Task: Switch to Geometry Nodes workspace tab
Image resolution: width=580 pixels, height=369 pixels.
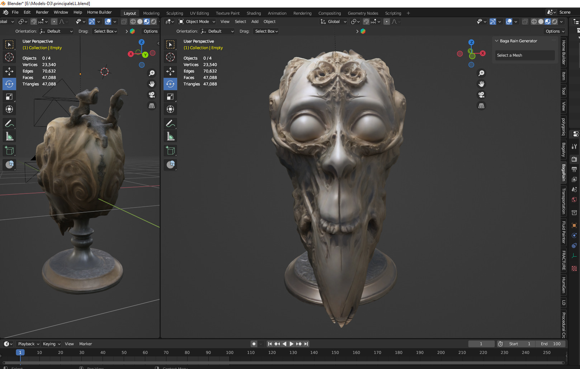Action: [363, 13]
